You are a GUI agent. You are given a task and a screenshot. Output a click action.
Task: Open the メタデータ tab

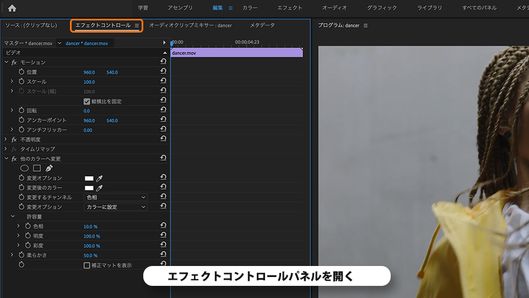[262, 25]
